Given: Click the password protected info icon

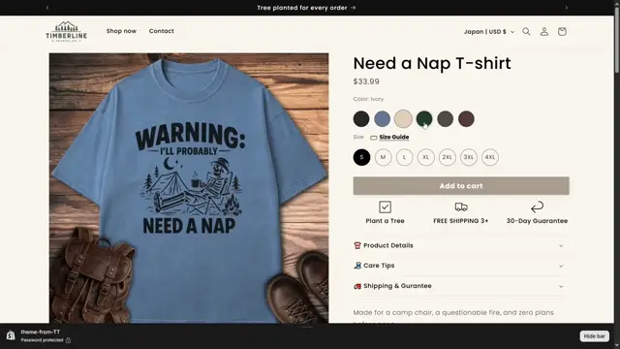Looking at the screenshot, I should (69, 340).
